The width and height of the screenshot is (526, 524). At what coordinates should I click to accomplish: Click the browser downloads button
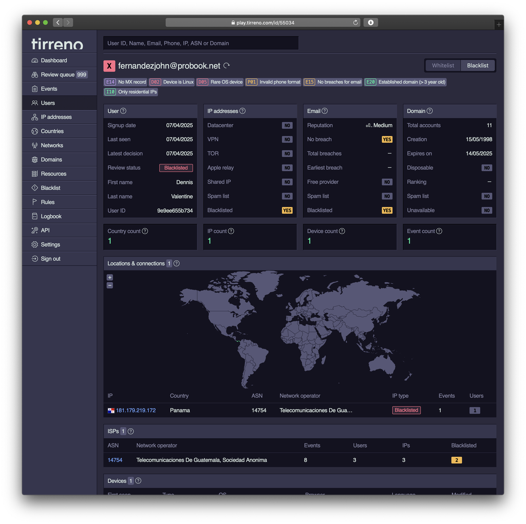coord(371,23)
